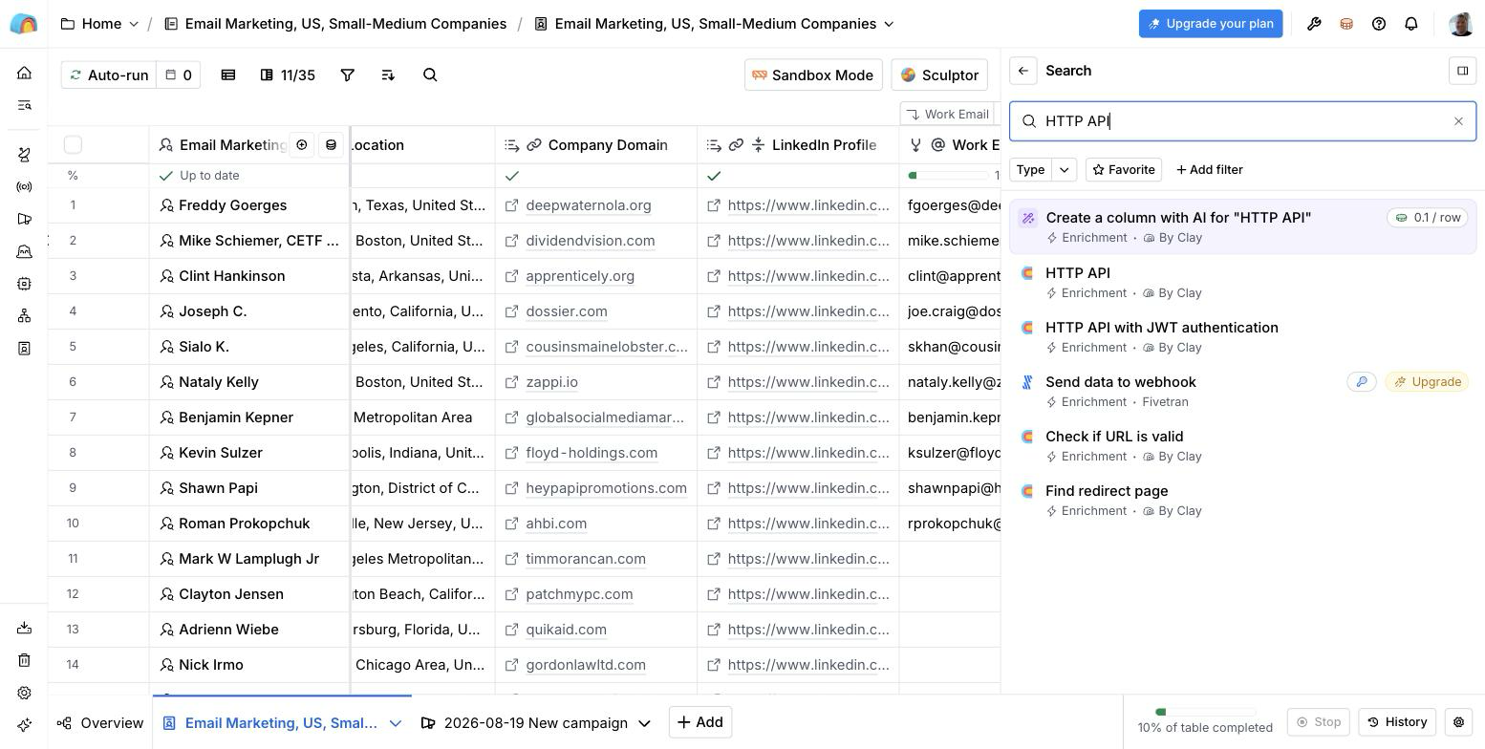Screen dimensions: 1485x749
Task: Click the Add filter button
Action: click(1210, 170)
